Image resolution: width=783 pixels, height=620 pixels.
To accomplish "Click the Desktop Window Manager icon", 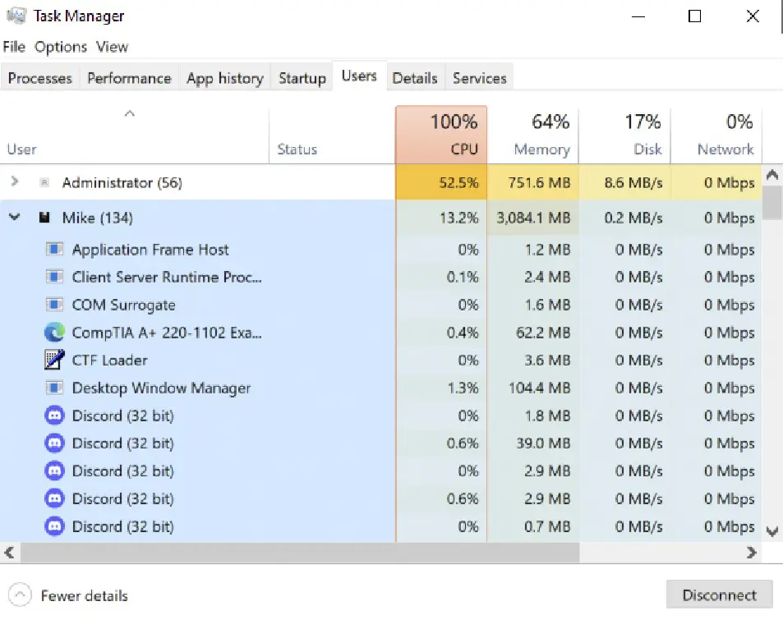I will [54, 388].
